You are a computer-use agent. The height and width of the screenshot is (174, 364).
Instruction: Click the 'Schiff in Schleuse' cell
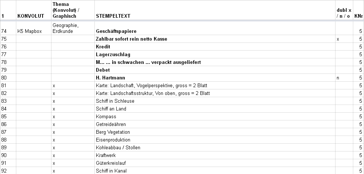coord(215,101)
